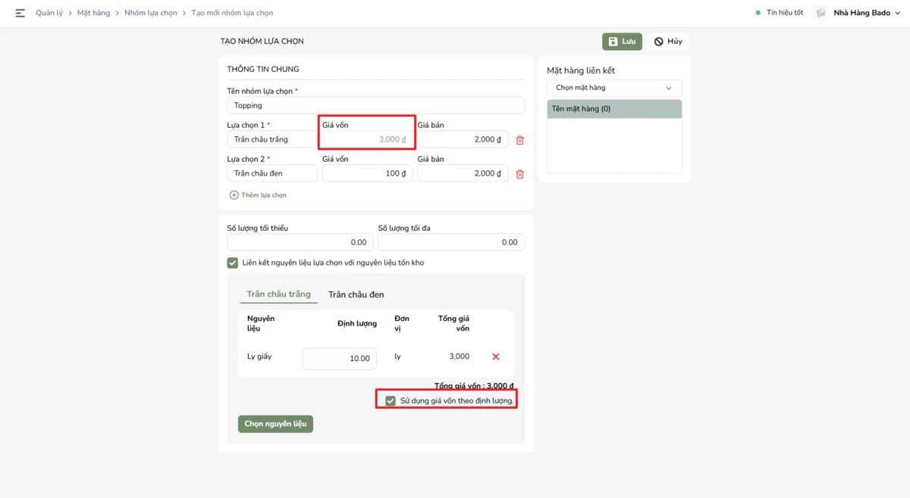Screen dimensions: 910x498
Task: Click Giá vốn field showing 100 đ
Action: [367, 173]
